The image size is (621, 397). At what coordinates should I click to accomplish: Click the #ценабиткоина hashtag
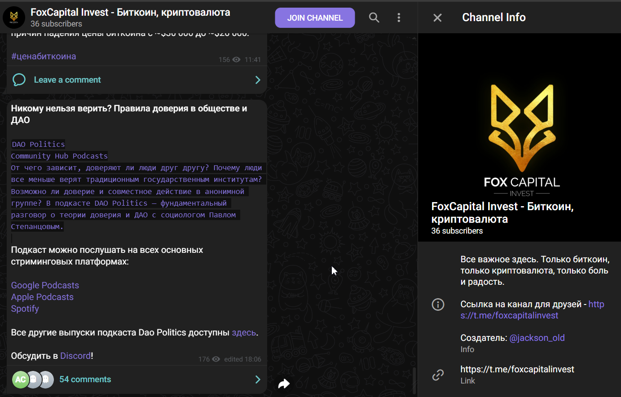44,56
